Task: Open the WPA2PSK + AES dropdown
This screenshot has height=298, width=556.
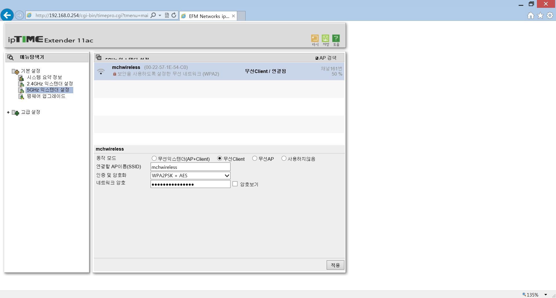Action: [x=190, y=175]
